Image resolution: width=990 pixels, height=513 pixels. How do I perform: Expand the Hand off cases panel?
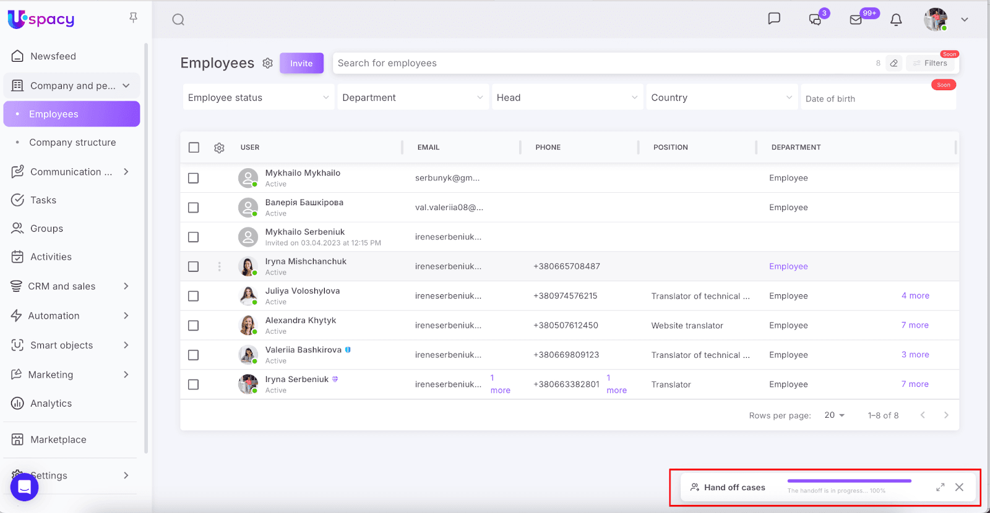[x=940, y=487]
